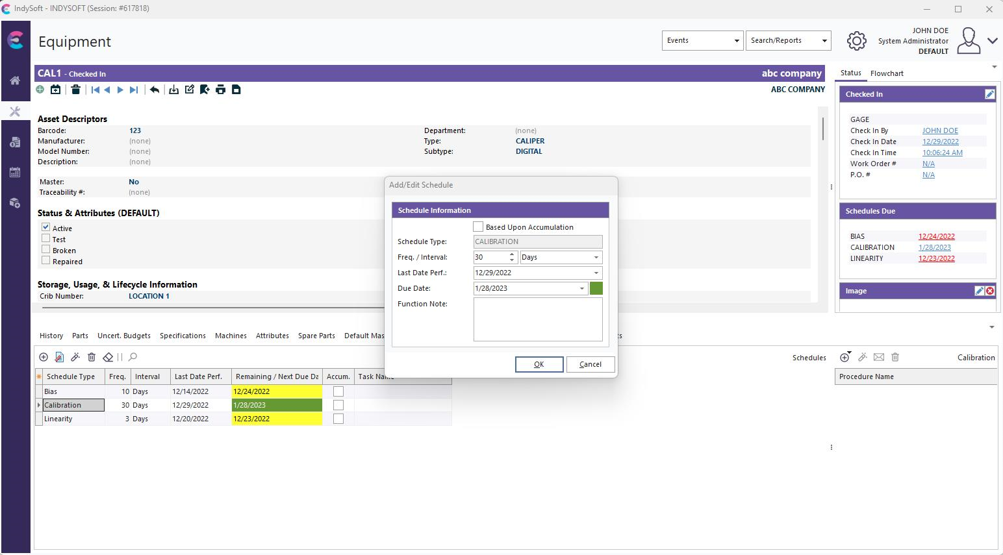Open the calendar icon in left sidebar
Image resolution: width=1003 pixels, height=555 pixels.
point(15,173)
